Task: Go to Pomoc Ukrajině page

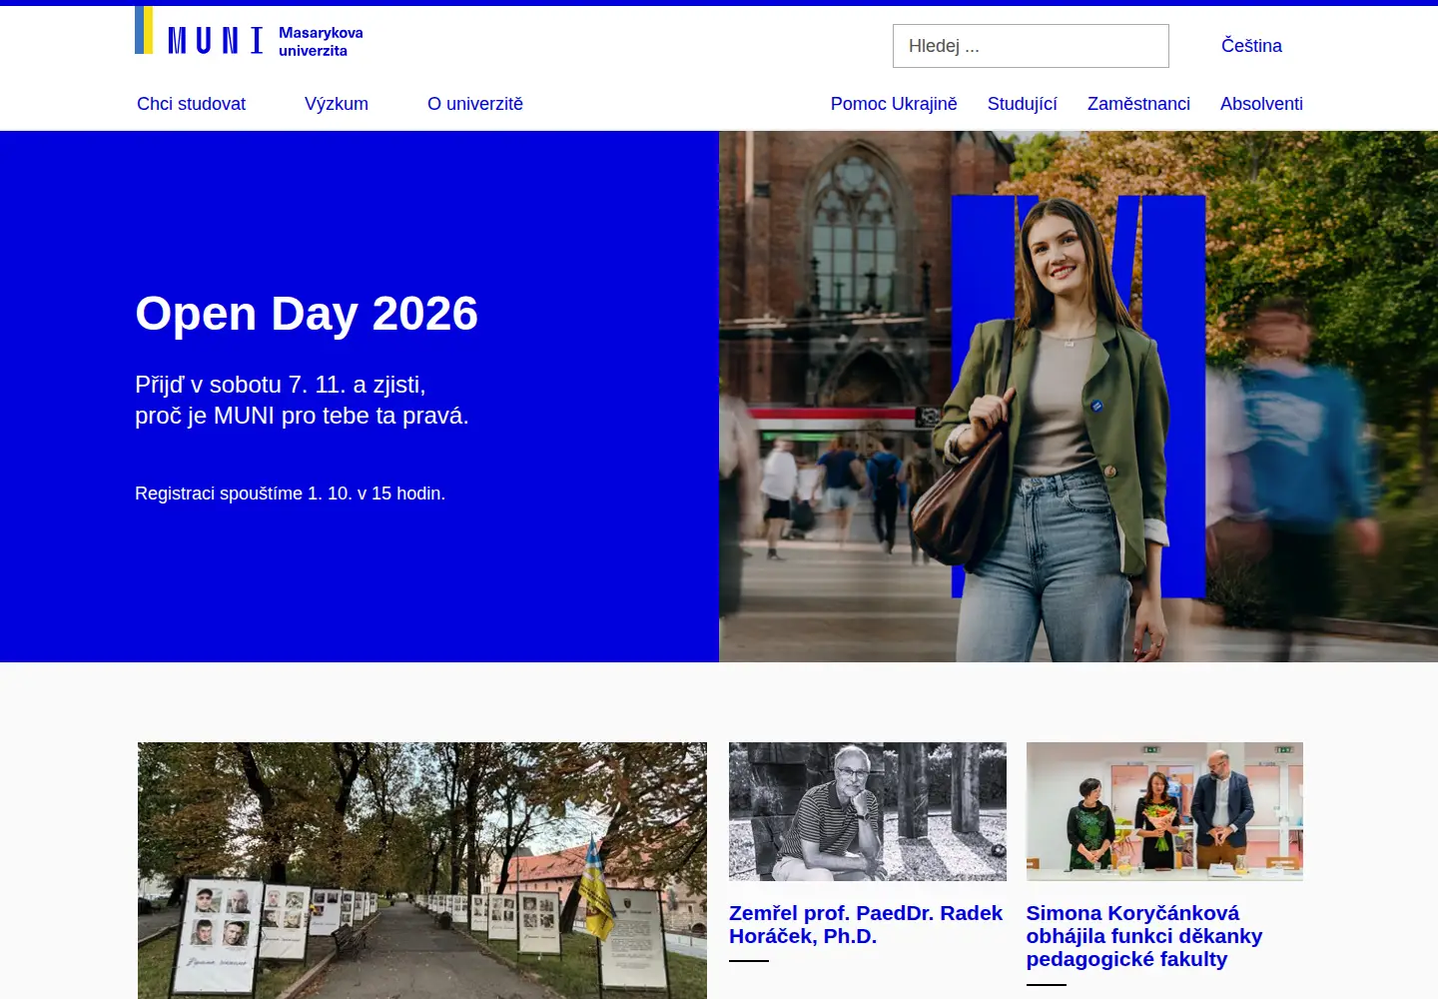Action: pos(894,104)
